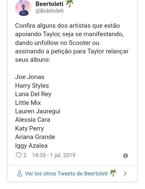The width and height of the screenshot is (145, 189).
Task: Click the name Iggy Azalea
Action: click(x=31, y=146)
